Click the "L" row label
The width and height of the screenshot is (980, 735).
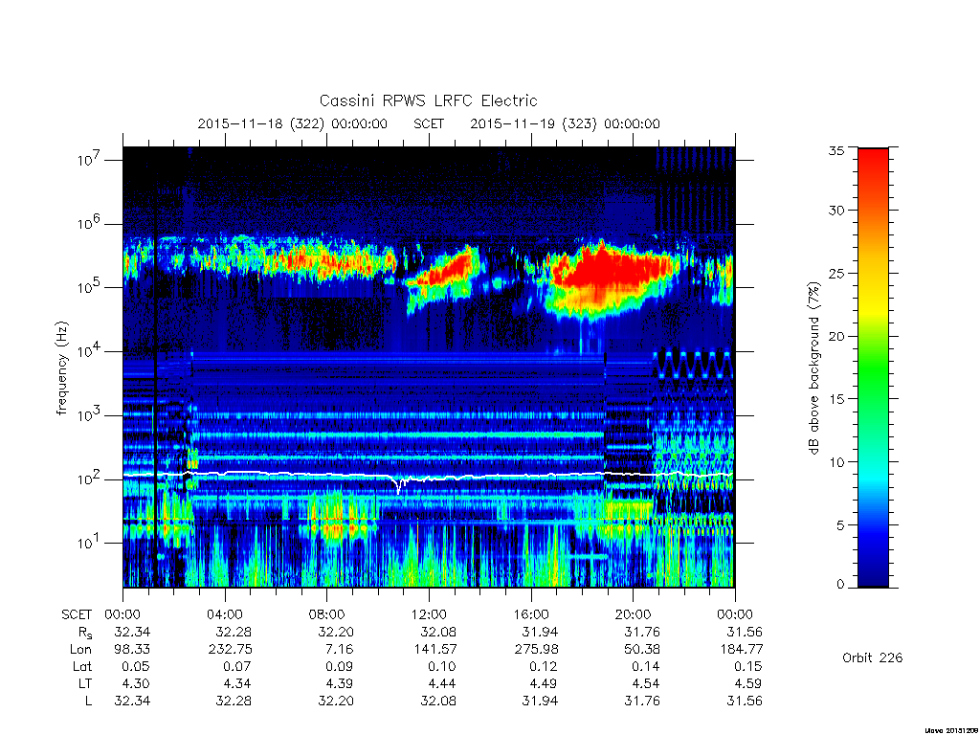[88, 702]
